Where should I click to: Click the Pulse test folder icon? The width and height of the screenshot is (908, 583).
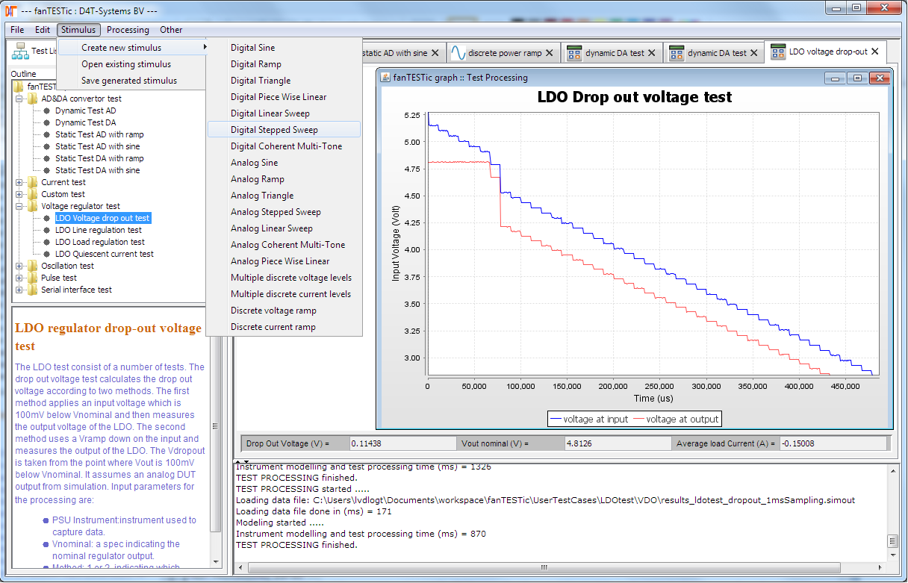(33, 278)
